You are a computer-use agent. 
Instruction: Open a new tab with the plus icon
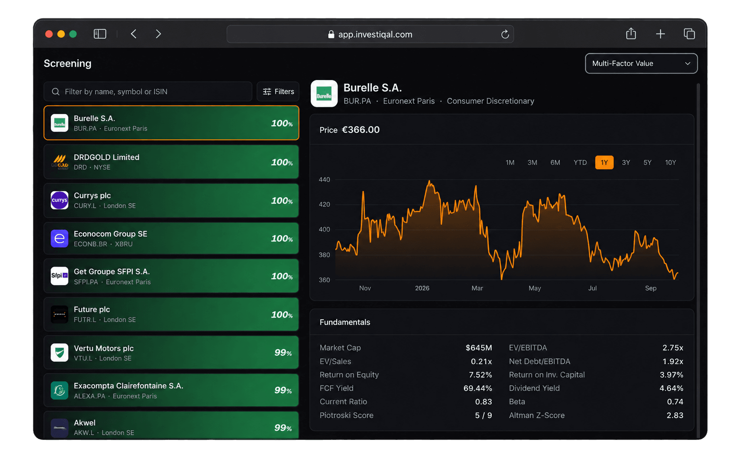(660, 34)
